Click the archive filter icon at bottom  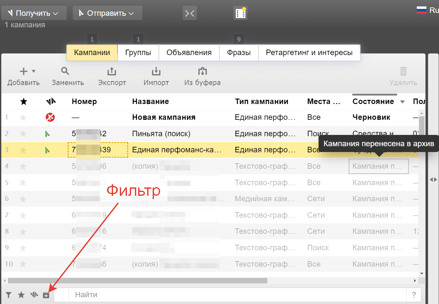pos(46,295)
